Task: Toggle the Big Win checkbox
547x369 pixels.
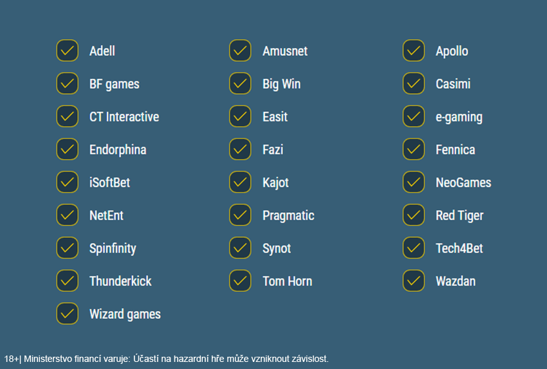Action: [240, 84]
